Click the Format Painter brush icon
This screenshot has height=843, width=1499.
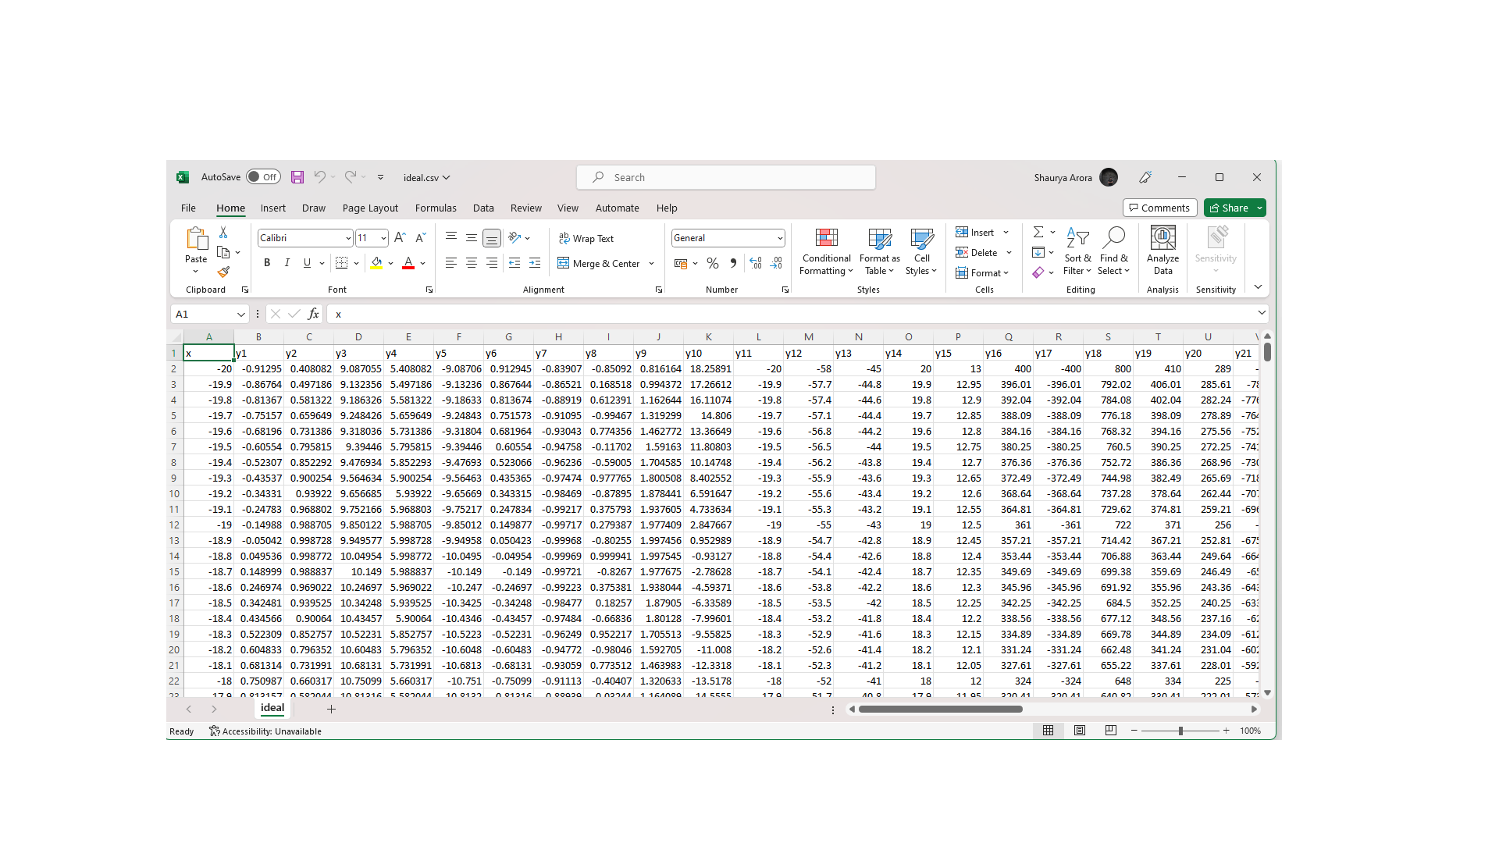(x=223, y=272)
